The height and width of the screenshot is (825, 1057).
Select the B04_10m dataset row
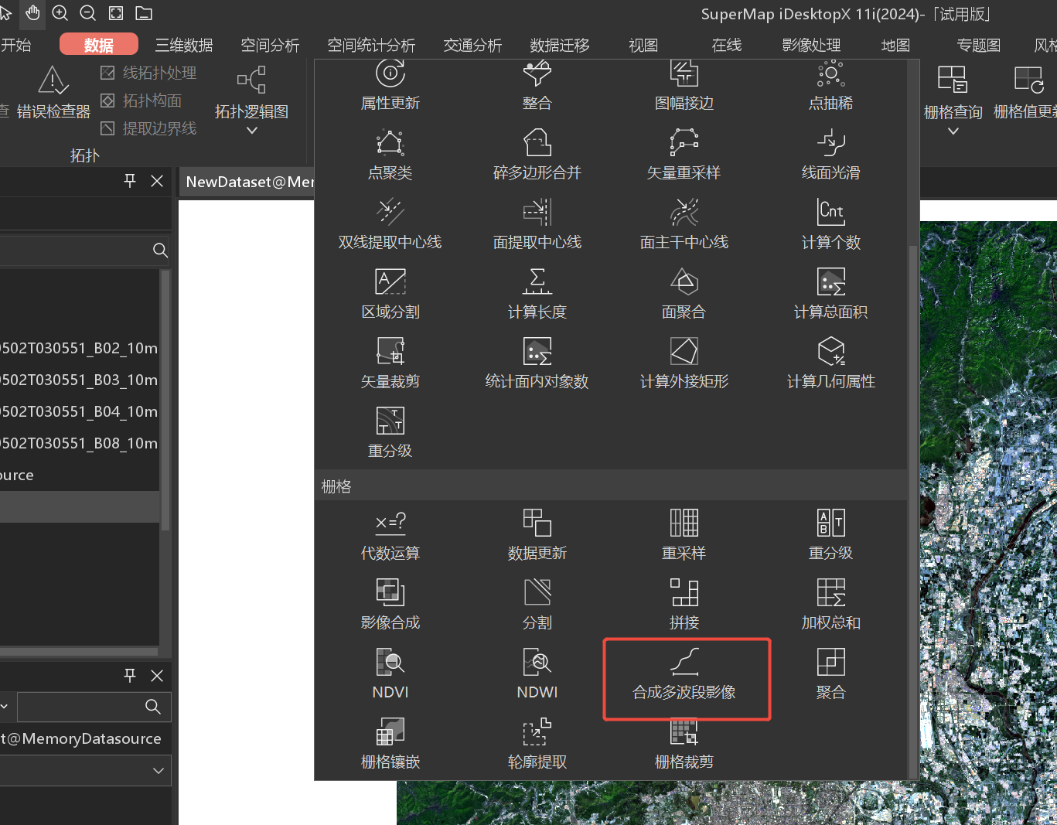(80, 412)
